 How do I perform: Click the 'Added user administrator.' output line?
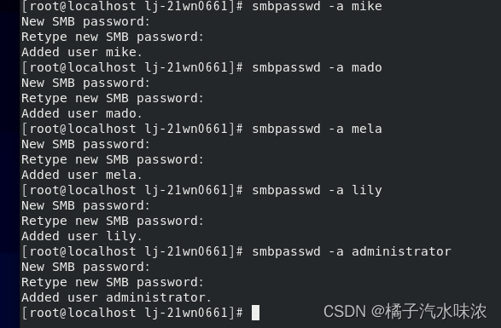(116, 297)
